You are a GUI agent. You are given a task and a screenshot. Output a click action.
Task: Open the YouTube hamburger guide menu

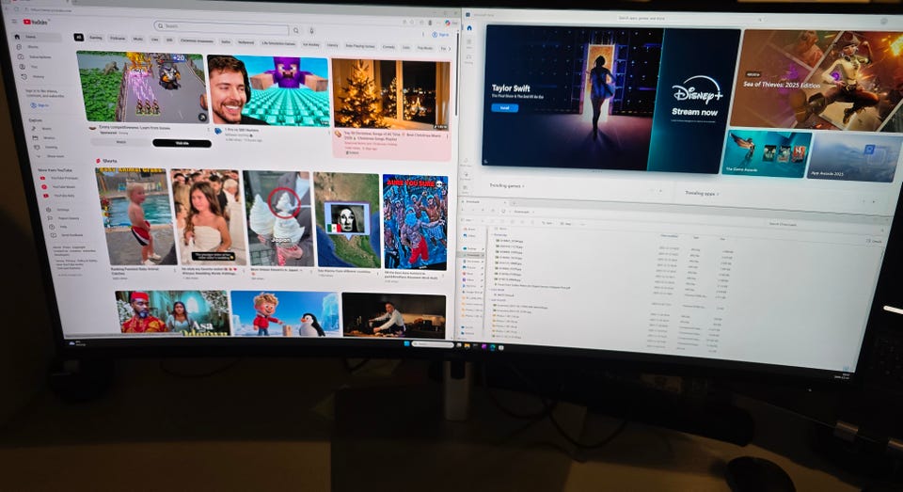15,22
